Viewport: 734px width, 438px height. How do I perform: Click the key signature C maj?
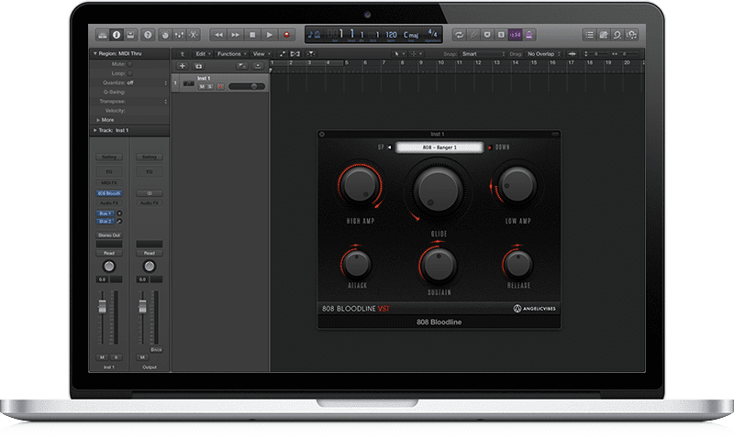(411, 35)
